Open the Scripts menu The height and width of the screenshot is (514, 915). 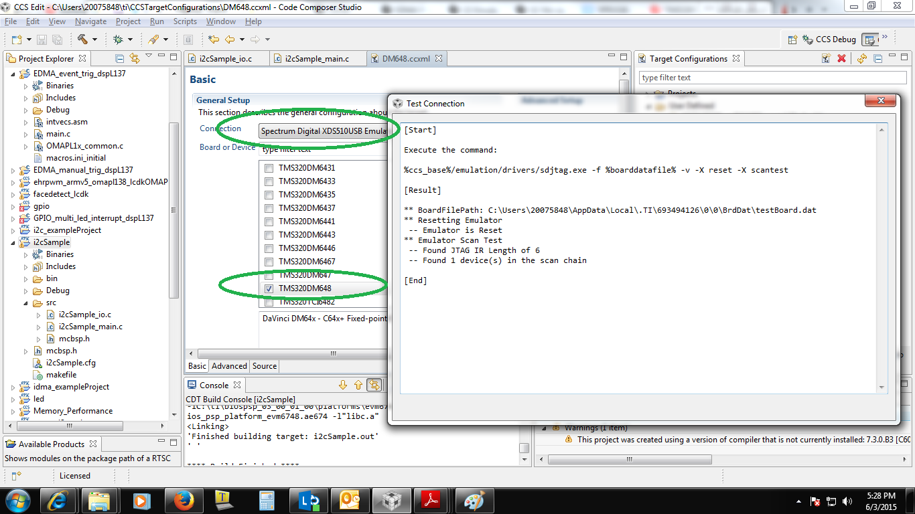(185, 21)
